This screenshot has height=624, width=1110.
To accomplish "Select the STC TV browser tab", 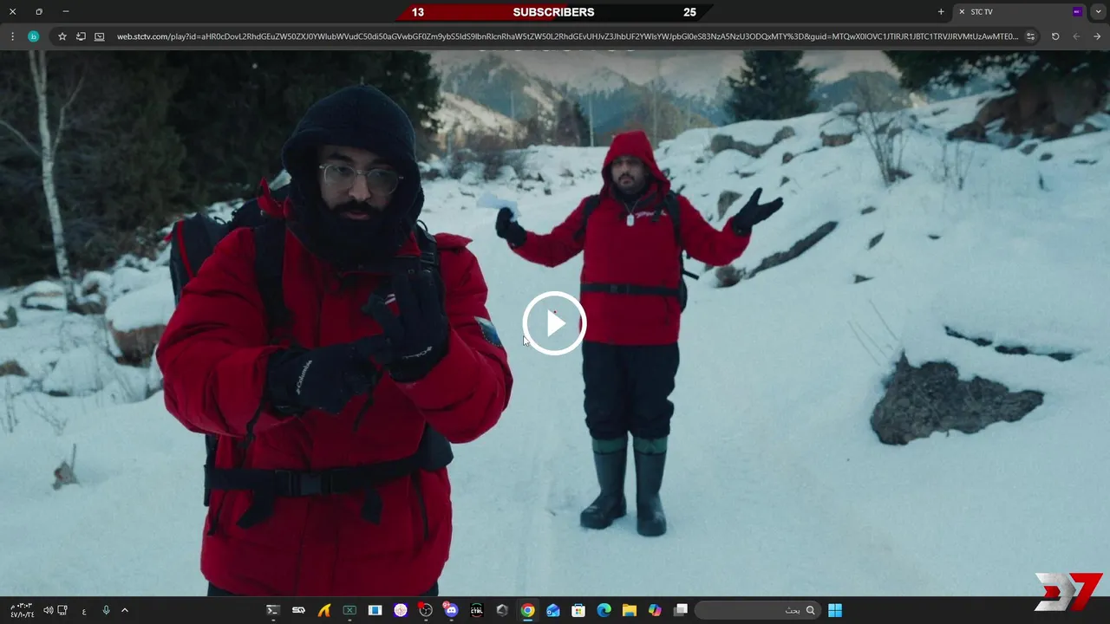I will pos(1021,12).
